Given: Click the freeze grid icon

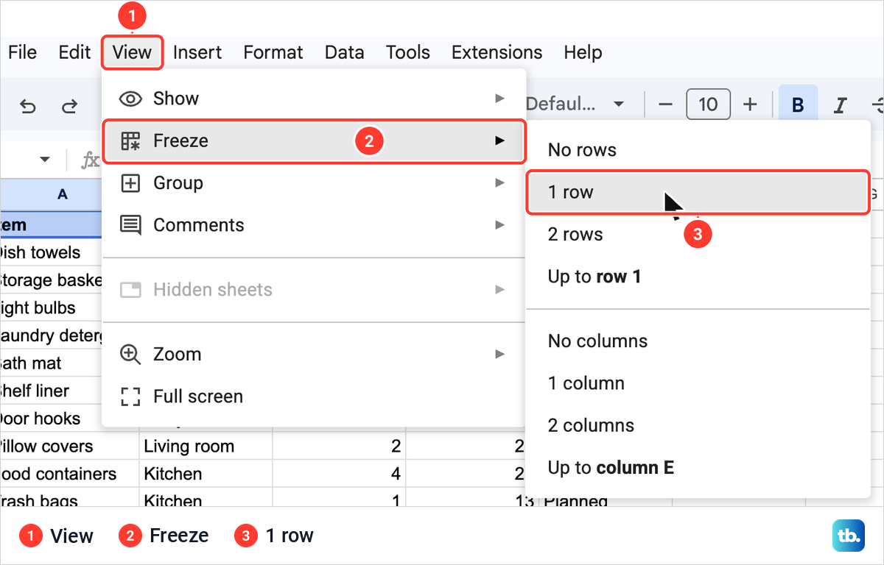Looking at the screenshot, I should (130, 141).
